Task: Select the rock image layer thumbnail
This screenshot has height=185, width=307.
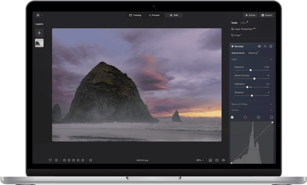Action: (39, 43)
